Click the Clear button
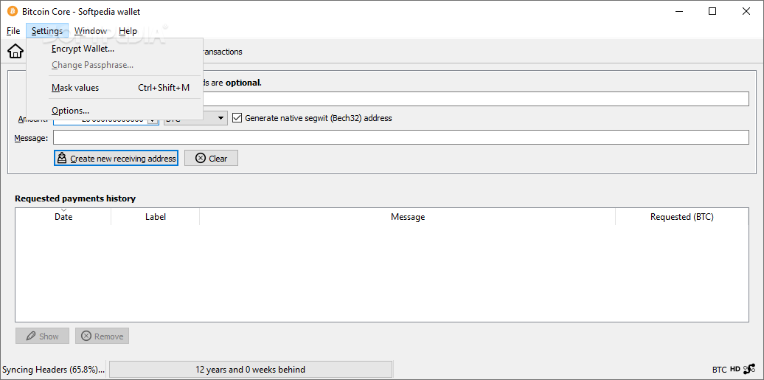764x380 pixels. 211,158
